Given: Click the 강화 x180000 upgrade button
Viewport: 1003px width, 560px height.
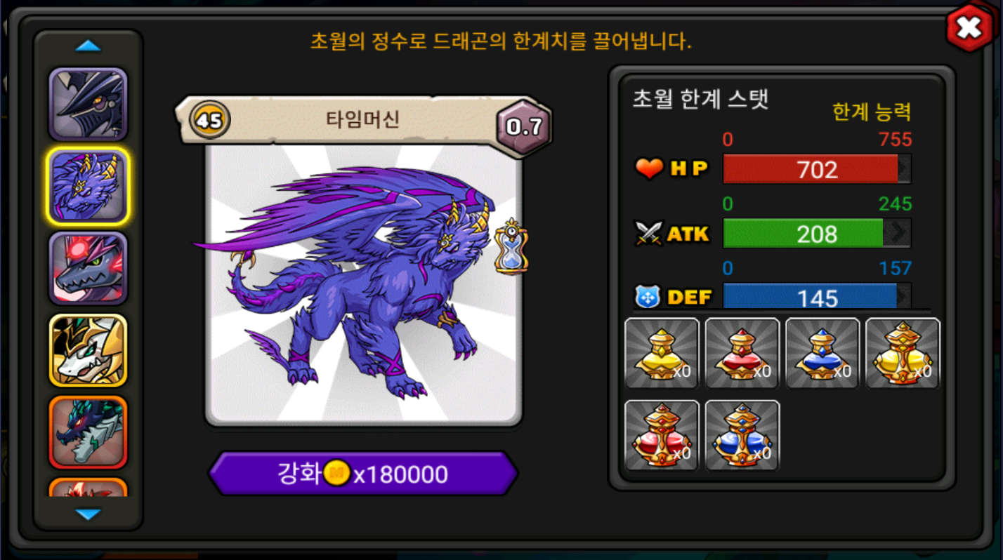Looking at the screenshot, I should click(x=363, y=474).
